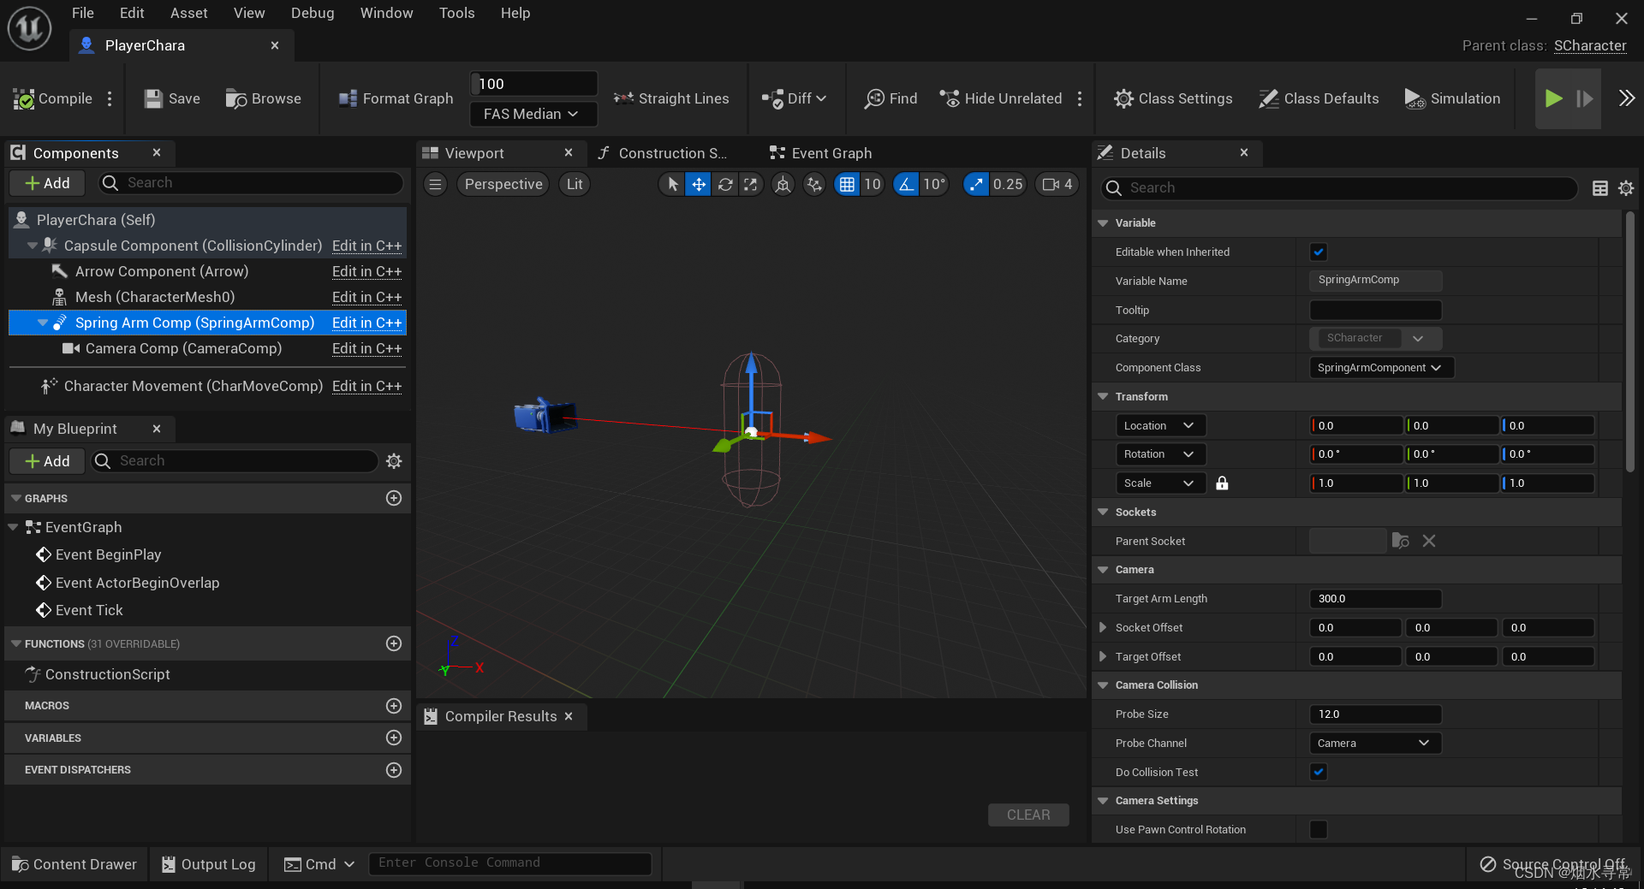
Task: Open the Content Drawer
Action: [74, 863]
